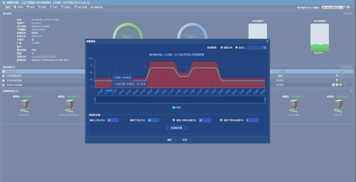This screenshot has height=182, width=356.
Task: Click the FWQ-PT server name link
Action: point(338,115)
